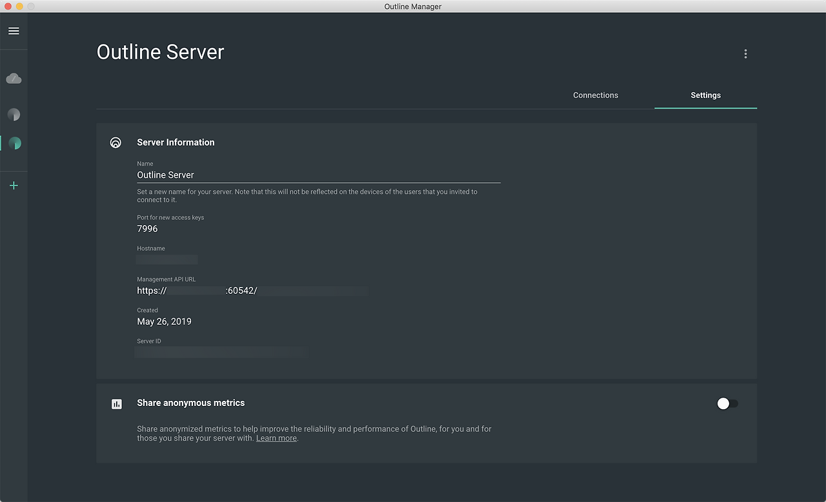
Task: Click the 'Outline Manager' window title
Action: [413, 6]
